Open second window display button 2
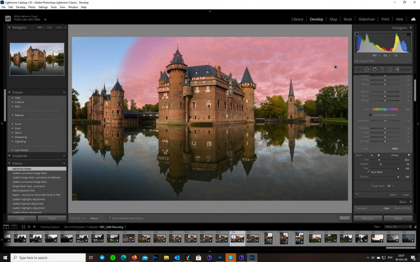The image size is (420, 262). [x=14, y=227]
